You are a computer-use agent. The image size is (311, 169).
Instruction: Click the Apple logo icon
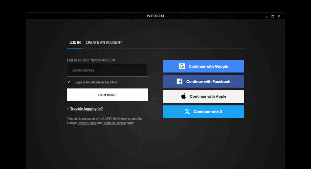(x=183, y=96)
